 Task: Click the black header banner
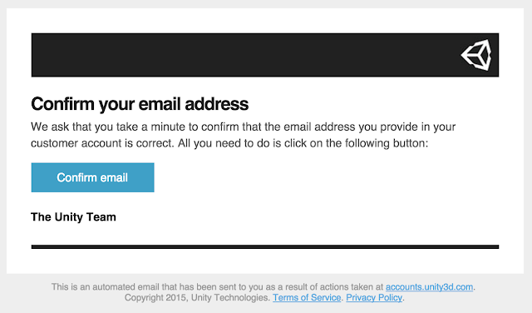coord(265,55)
